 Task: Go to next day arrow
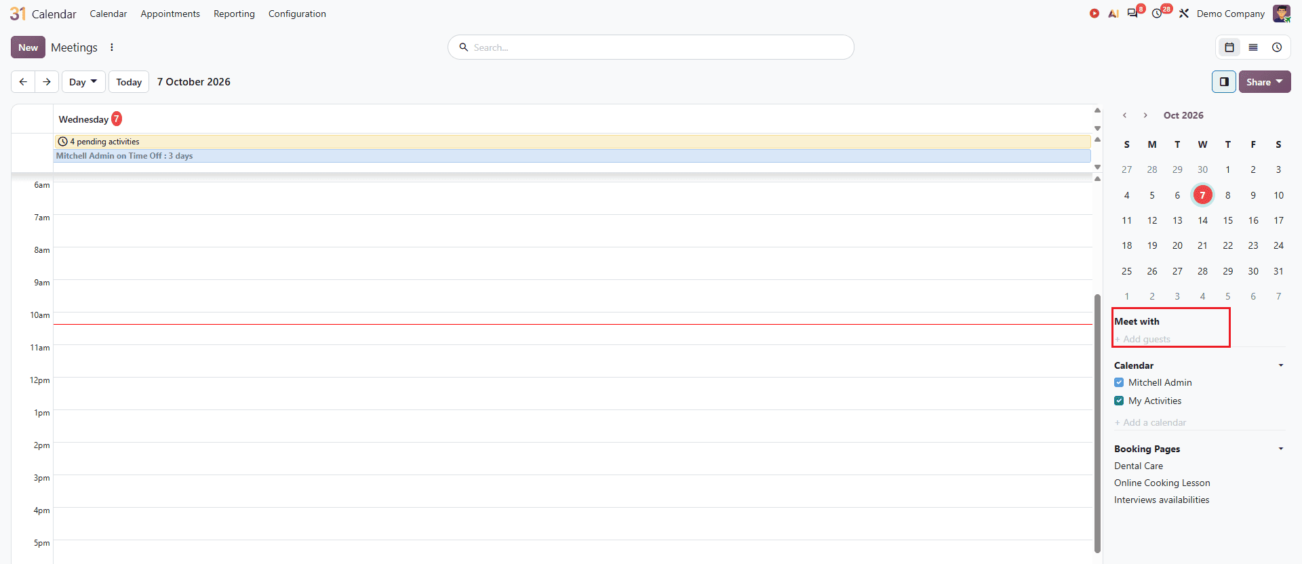pos(47,82)
